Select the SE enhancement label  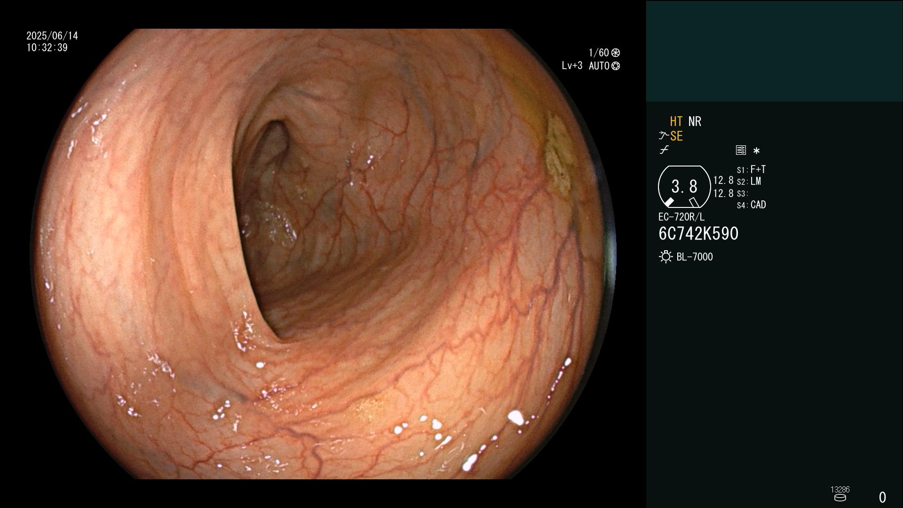coord(676,136)
